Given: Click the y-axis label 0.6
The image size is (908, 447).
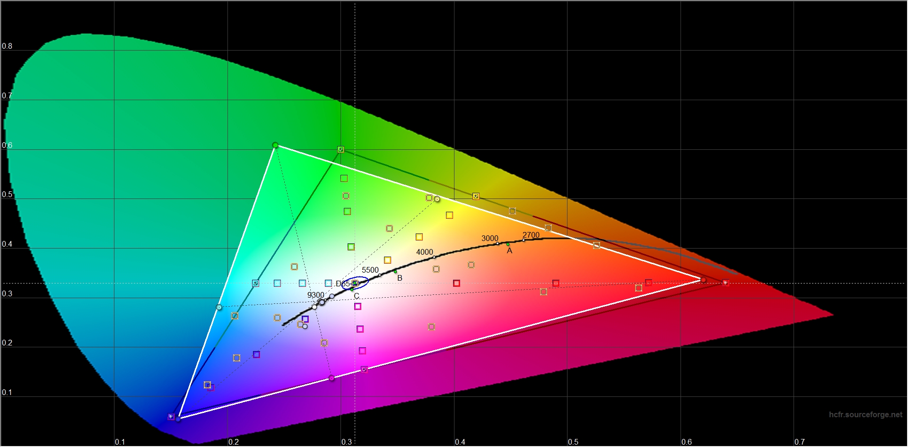Looking at the screenshot, I should tap(7, 146).
